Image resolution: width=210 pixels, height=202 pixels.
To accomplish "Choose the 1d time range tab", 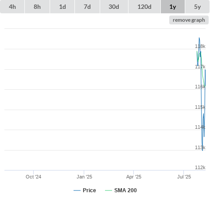I will (x=62, y=7).
